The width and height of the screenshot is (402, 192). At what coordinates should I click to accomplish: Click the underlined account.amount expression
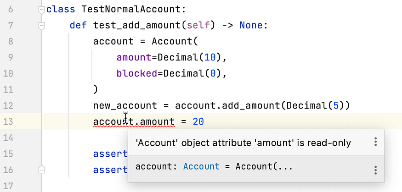[134, 122]
